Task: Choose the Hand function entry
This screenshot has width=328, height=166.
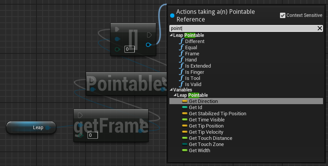Action: pyautogui.click(x=191, y=60)
